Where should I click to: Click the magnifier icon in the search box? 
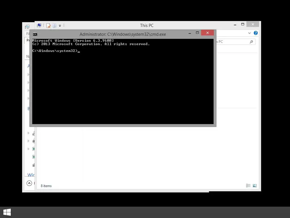click(x=251, y=42)
